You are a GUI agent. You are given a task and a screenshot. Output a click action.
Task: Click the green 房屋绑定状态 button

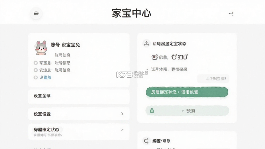click(x=187, y=92)
